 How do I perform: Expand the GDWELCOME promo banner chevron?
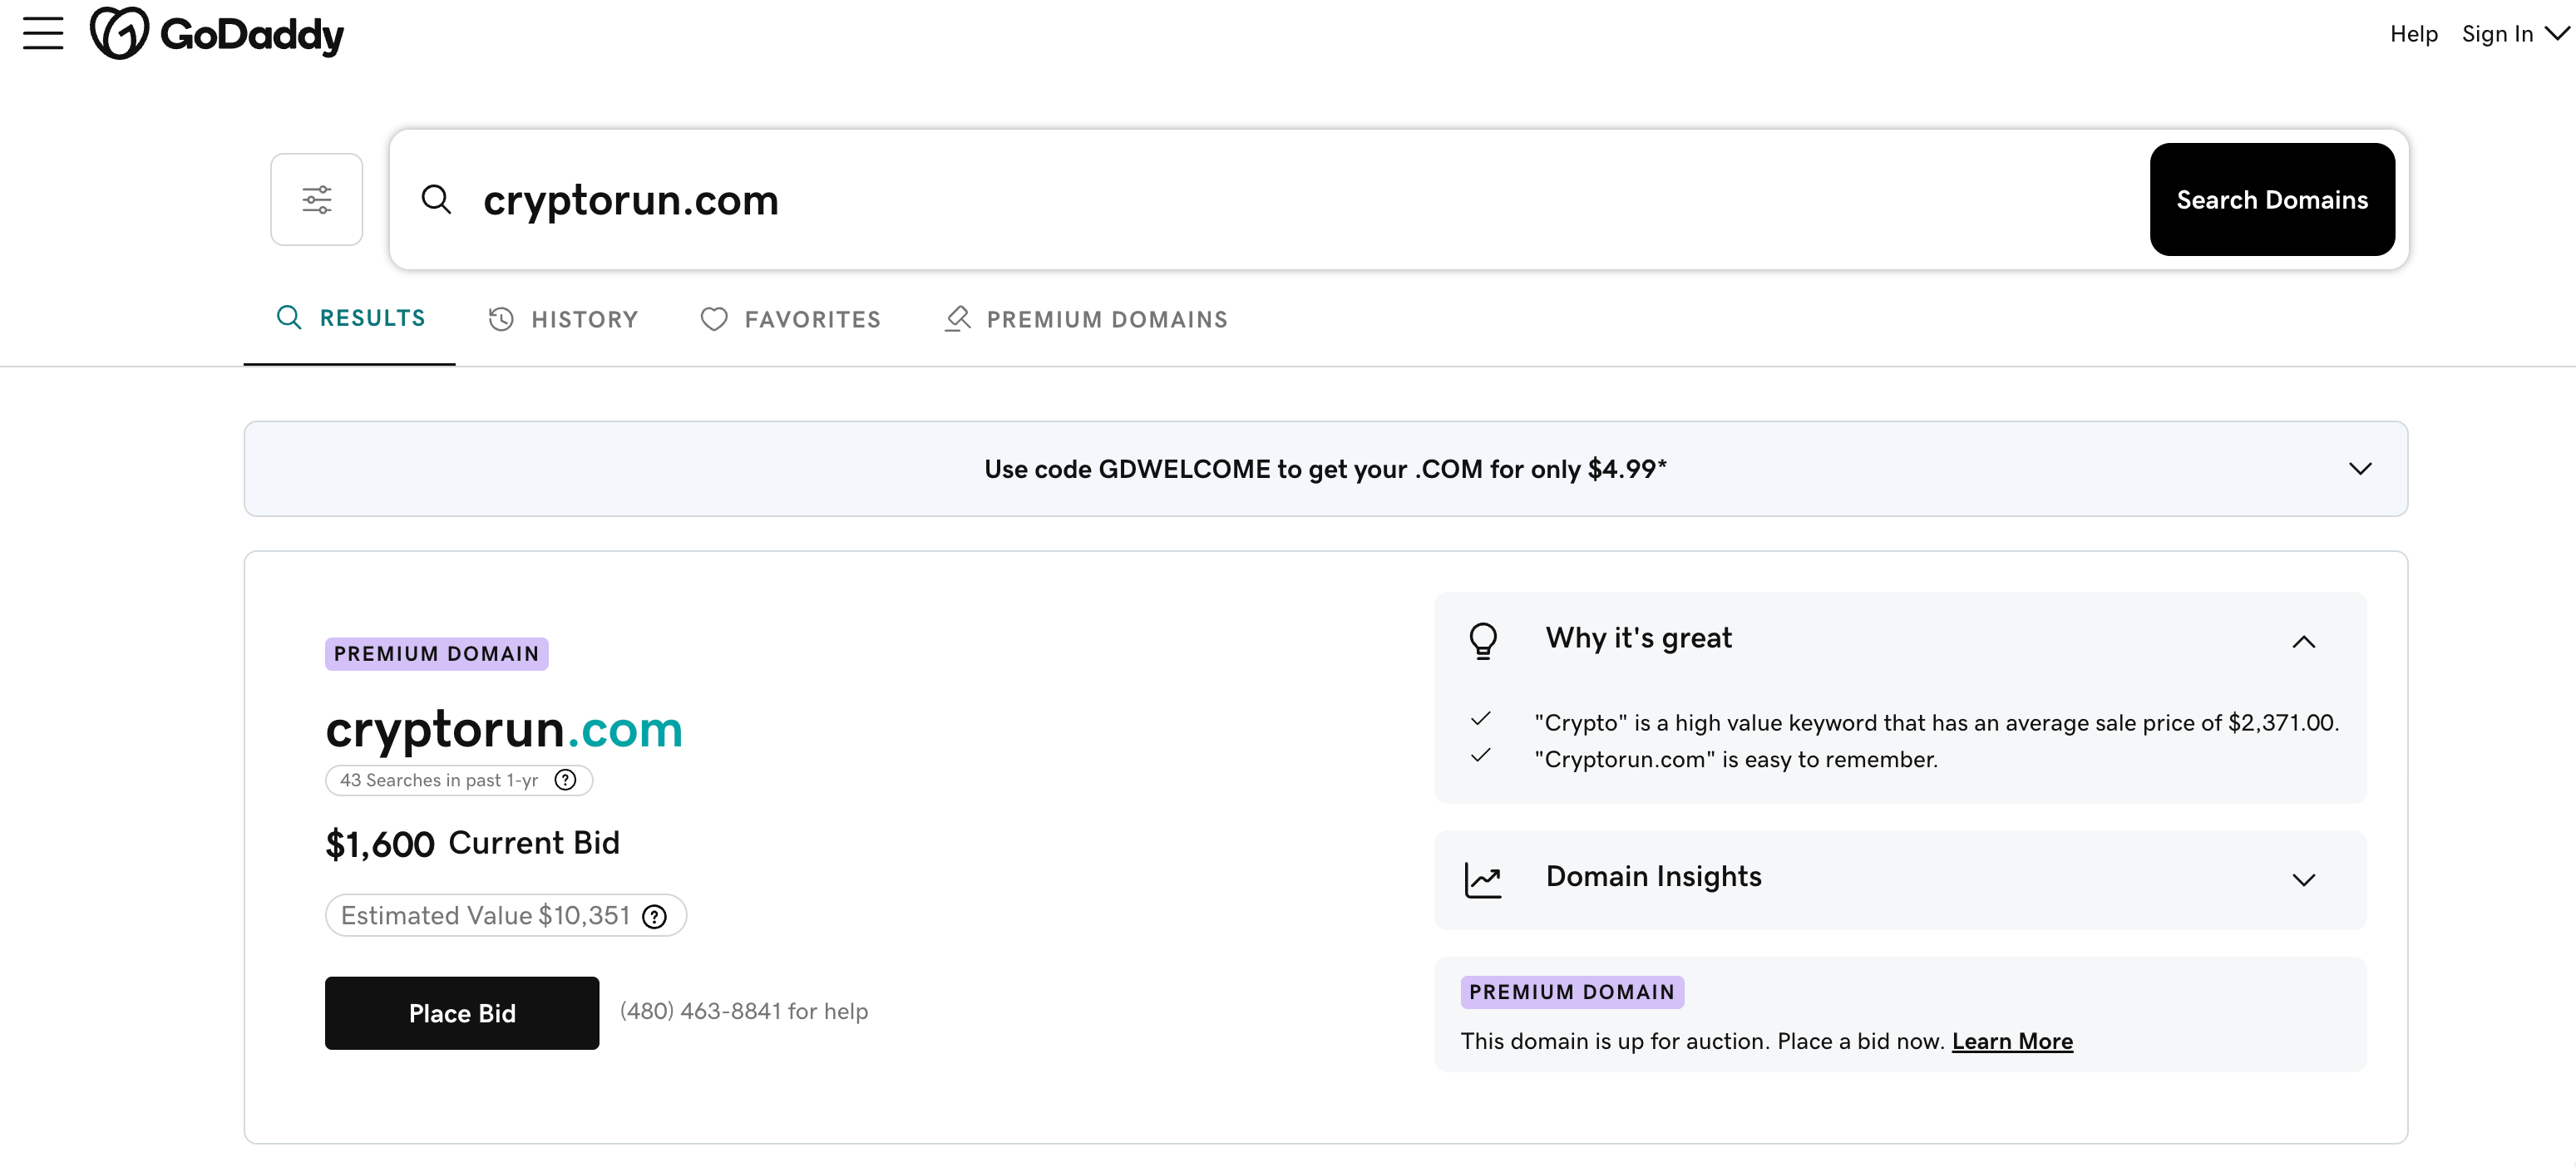(2360, 469)
